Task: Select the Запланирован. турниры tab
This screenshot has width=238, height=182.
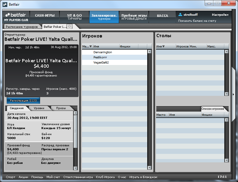Action: tap(104, 17)
